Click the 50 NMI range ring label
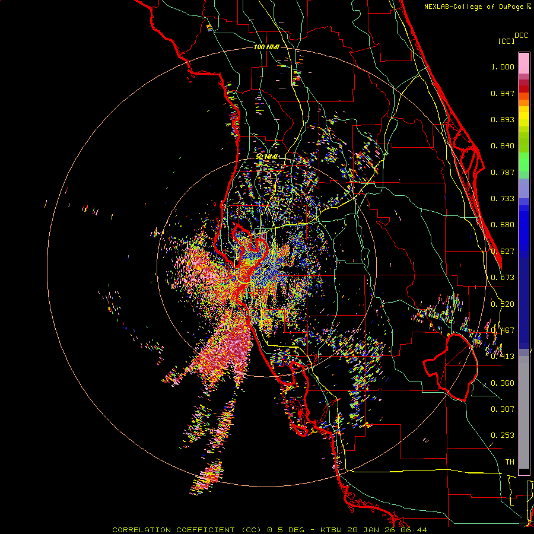534x534 pixels. [266, 157]
